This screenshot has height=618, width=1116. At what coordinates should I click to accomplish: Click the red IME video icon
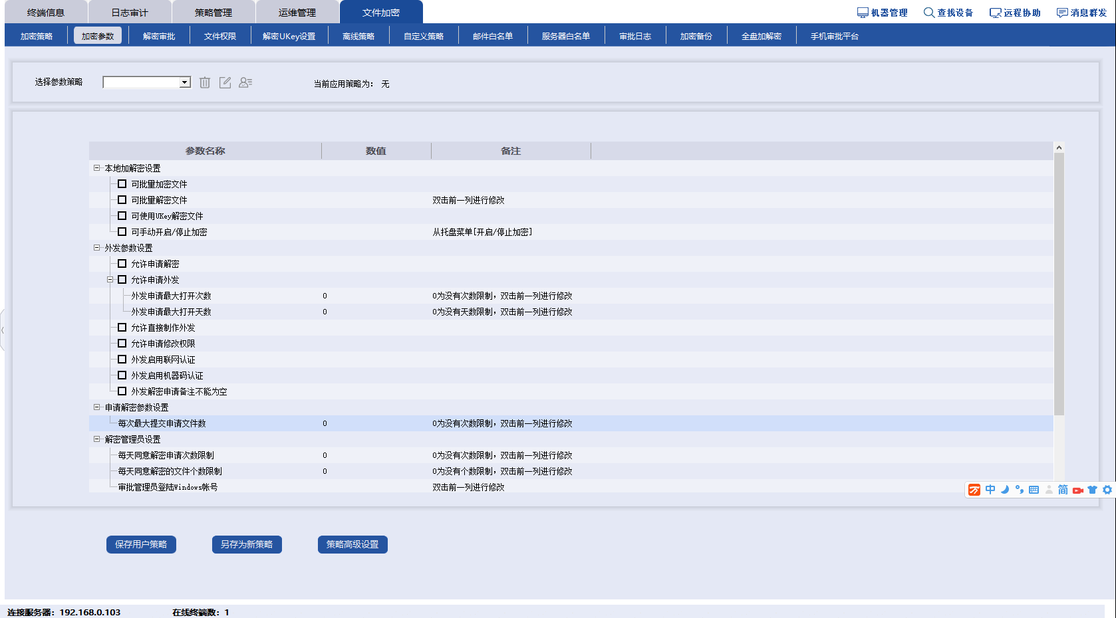[1078, 490]
